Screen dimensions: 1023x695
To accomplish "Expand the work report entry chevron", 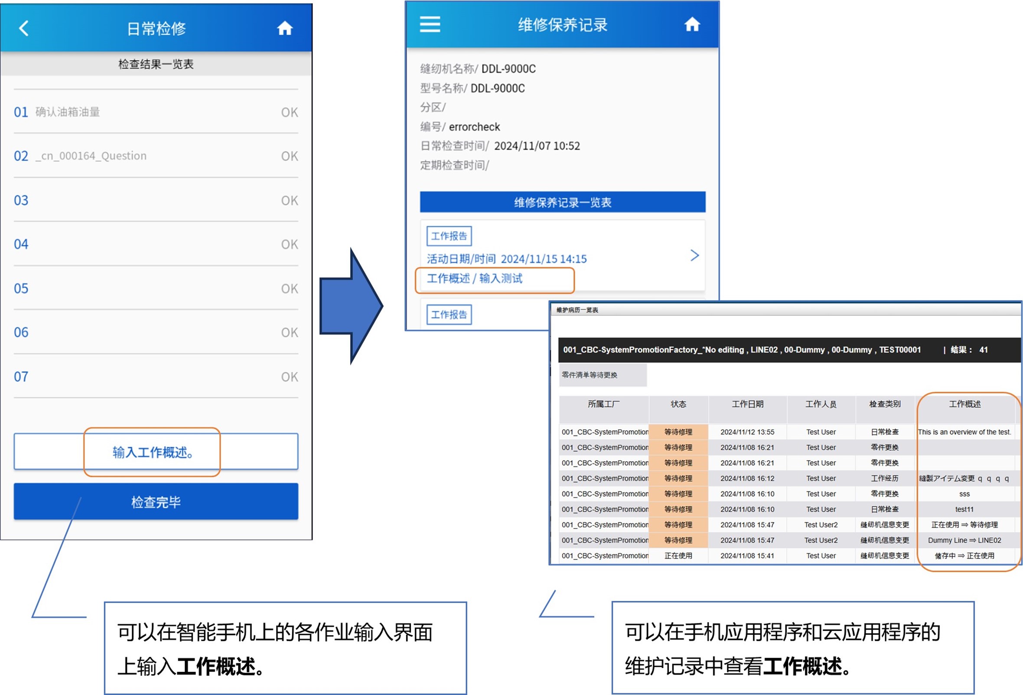I will coord(694,256).
